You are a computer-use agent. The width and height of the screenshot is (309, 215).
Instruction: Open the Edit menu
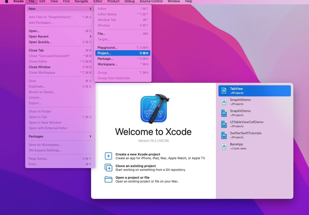click(x=42, y=1)
